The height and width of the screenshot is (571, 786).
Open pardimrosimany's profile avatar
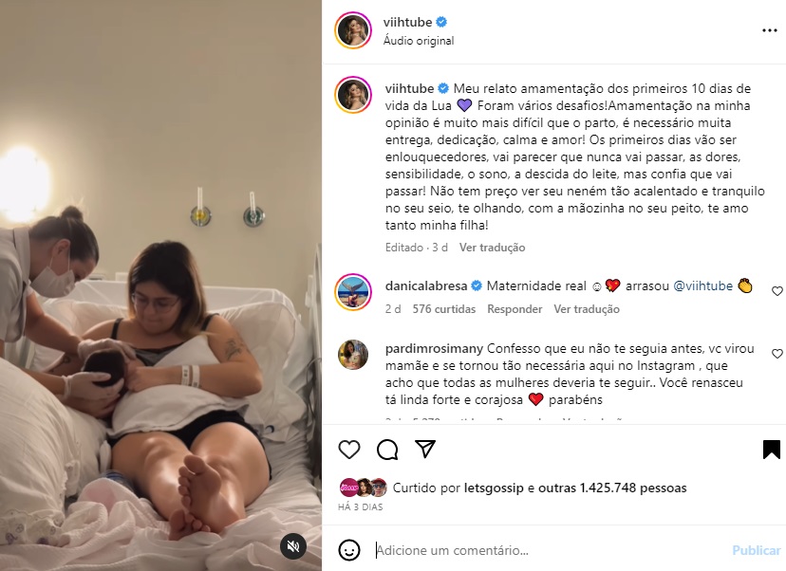353,355
